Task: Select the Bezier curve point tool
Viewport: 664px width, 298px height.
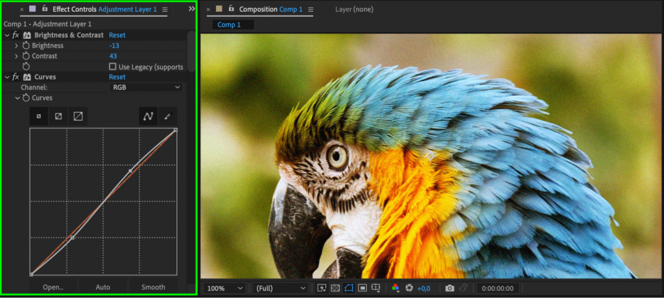Action: [x=148, y=117]
